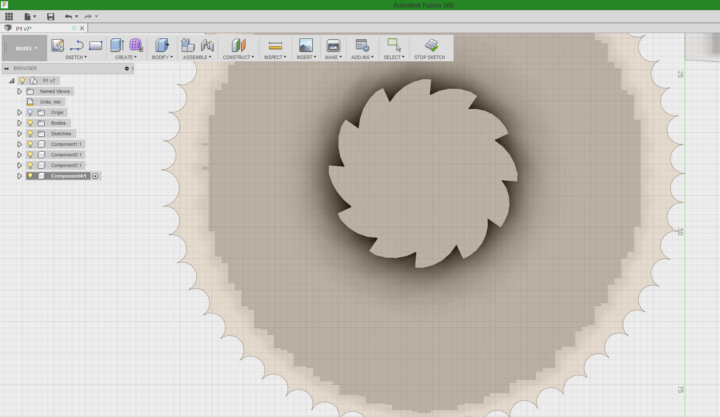This screenshot has height=417, width=720.
Task: Toggle visibility of Component3:1
Action: tap(30, 165)
